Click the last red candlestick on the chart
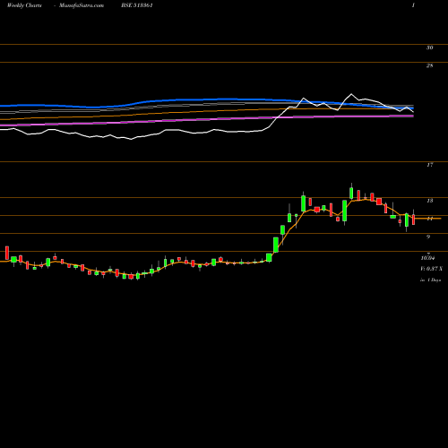The height and width of the screenshot is (448, 448). [414, 220]
